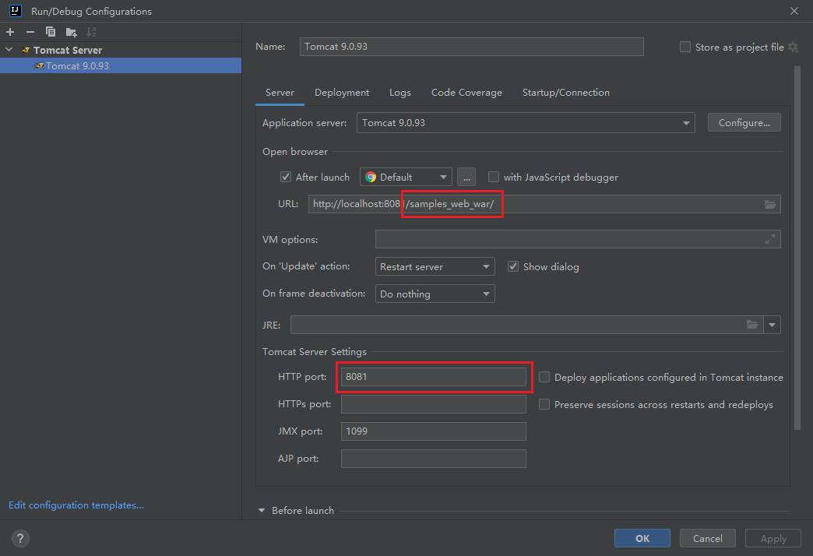
Task: Click the folder icon in URL field
Action: 770,204
